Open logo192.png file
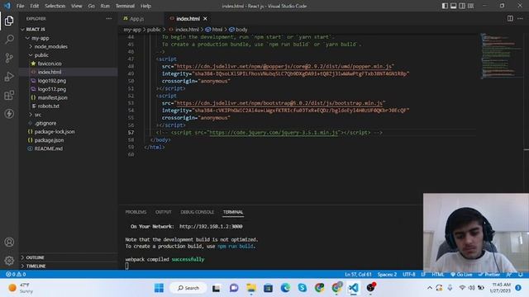The height and width of the screenshot is (297, 529). coord(52,81)
